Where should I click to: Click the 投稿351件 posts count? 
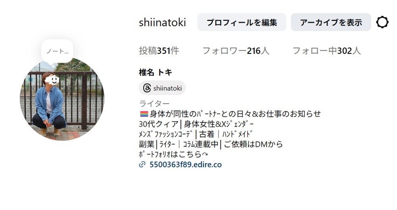pyautogui.click(x=159, y=51)
